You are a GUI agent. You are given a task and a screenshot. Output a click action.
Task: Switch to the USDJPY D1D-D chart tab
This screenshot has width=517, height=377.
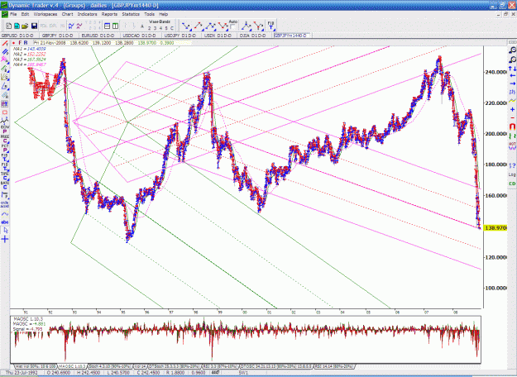tap(181, 36)
